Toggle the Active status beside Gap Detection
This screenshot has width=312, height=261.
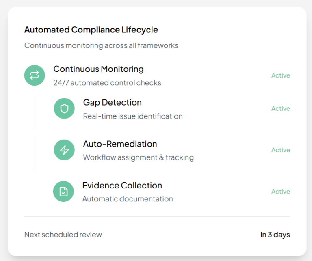point(280,109)
